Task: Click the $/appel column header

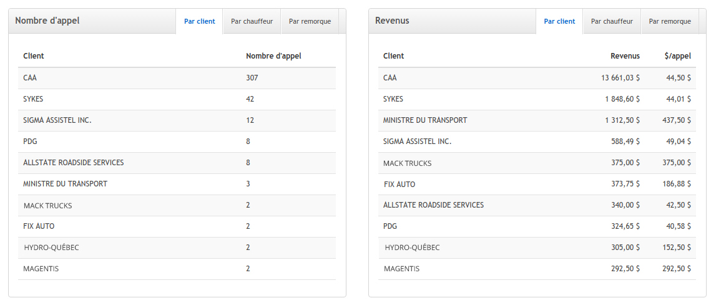Action: tap(677, 56)
